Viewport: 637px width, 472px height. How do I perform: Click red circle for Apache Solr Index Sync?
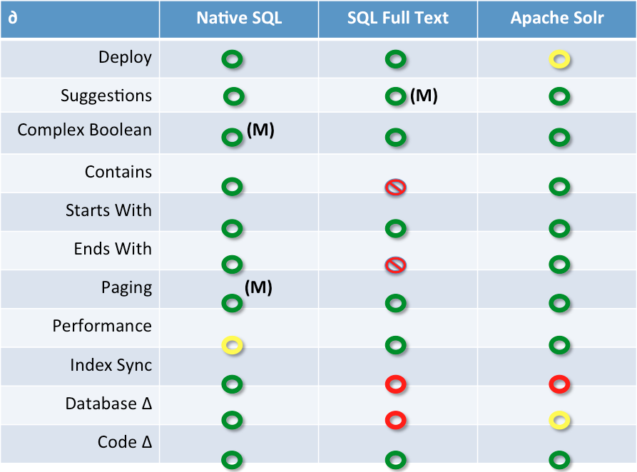pyautogui.click(x=559, y=384)
